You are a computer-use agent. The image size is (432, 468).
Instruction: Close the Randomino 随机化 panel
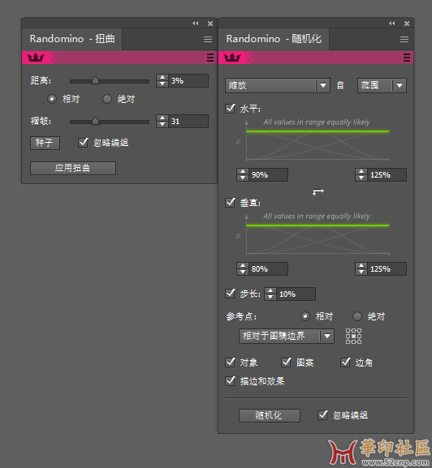407,24
